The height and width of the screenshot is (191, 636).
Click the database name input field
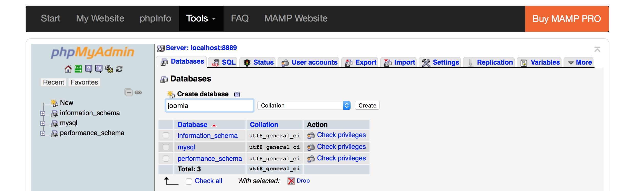point(209,105)
